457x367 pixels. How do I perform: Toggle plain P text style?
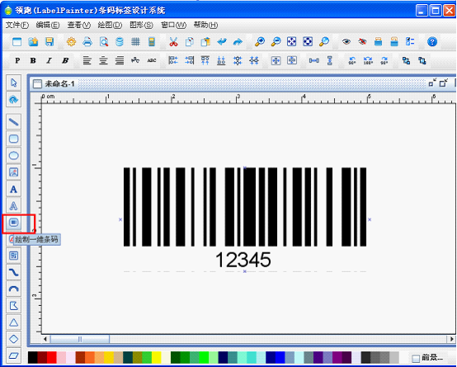tap(17, 60)
